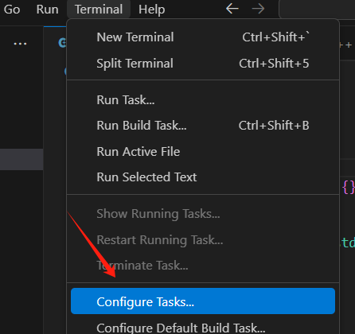Open the Go menu
Viewport: 355px width, 334px height.
[12, 10]
